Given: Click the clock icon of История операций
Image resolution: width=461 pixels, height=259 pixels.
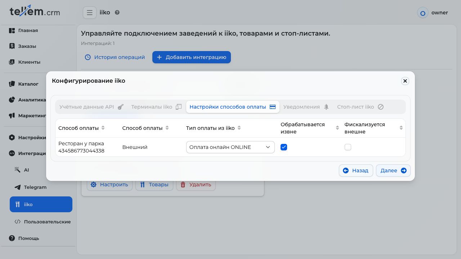Looking at the screenshot, I should (88, 57).
